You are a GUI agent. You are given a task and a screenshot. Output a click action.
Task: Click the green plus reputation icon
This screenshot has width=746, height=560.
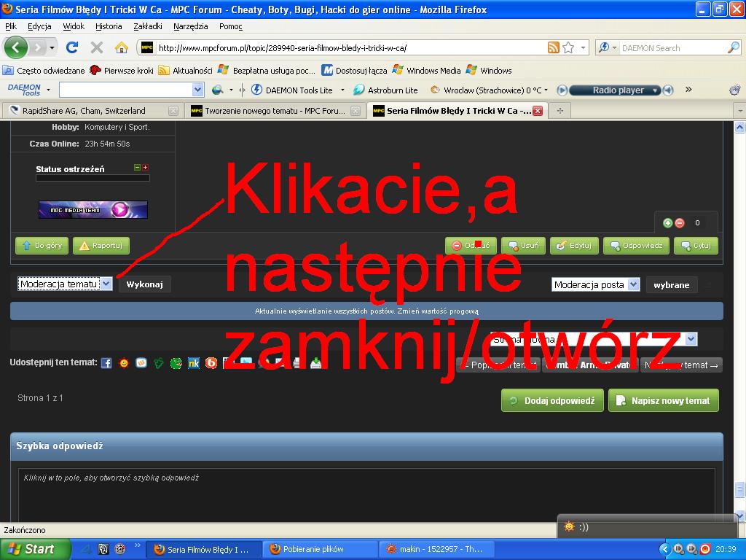click(667, 223)
